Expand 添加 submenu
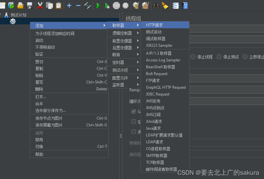Screen dimensions: 264x179 click(69, 26)
